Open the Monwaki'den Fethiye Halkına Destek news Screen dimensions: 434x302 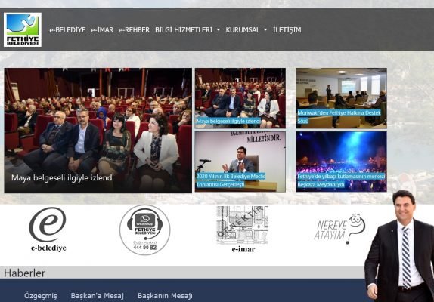341,98
